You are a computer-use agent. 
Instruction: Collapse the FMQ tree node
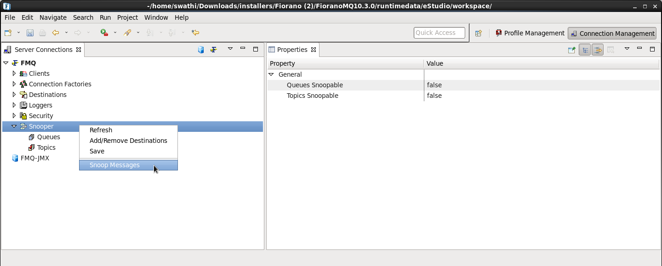click(x=6, y=63)
